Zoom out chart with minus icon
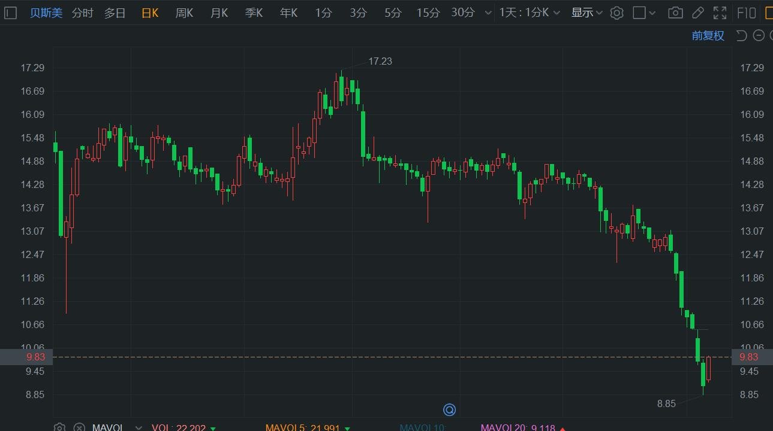Screen dimensions: 773x431 click(x=759, y=35)
